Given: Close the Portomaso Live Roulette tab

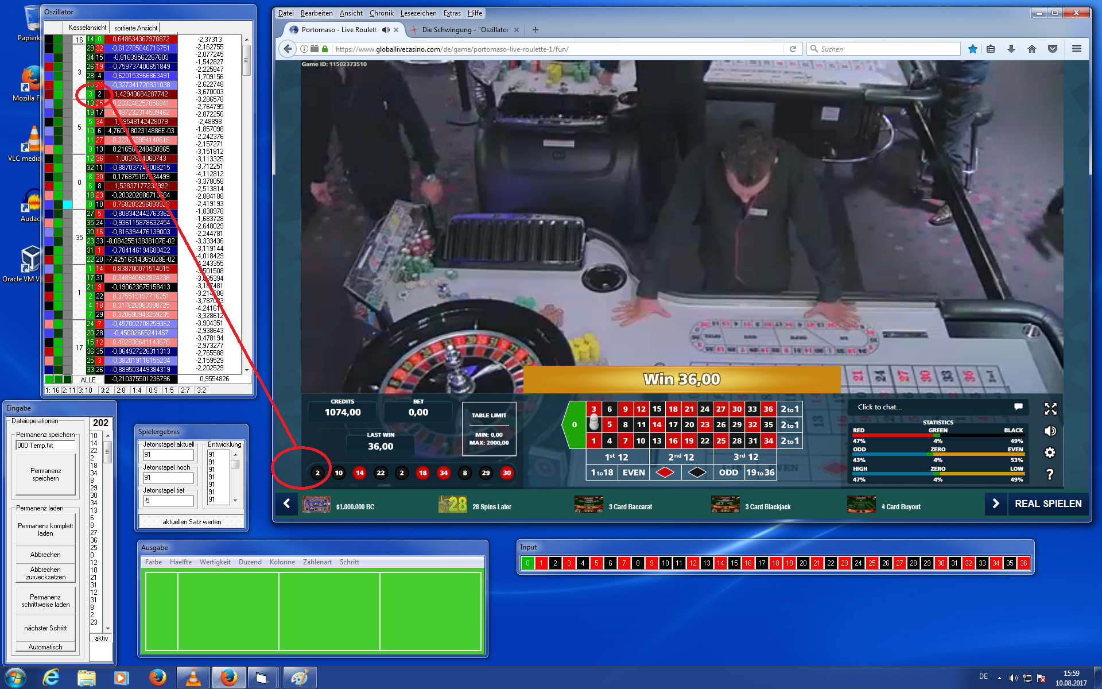Looking at the screenshot, I should tap(396, 30).
